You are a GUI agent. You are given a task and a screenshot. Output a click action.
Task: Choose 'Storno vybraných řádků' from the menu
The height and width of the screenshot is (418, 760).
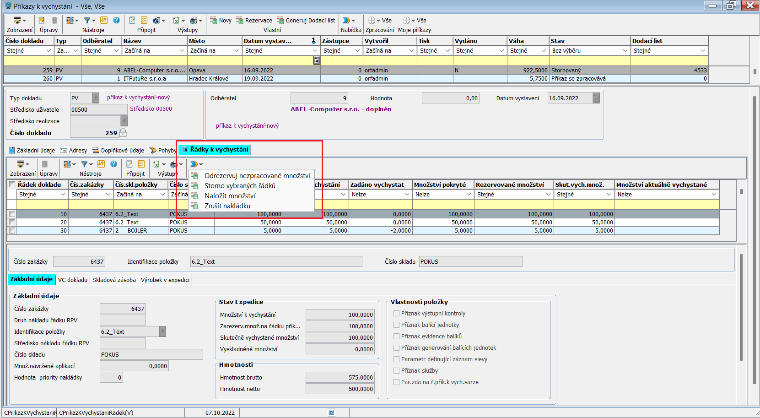[x=240, y=186]
